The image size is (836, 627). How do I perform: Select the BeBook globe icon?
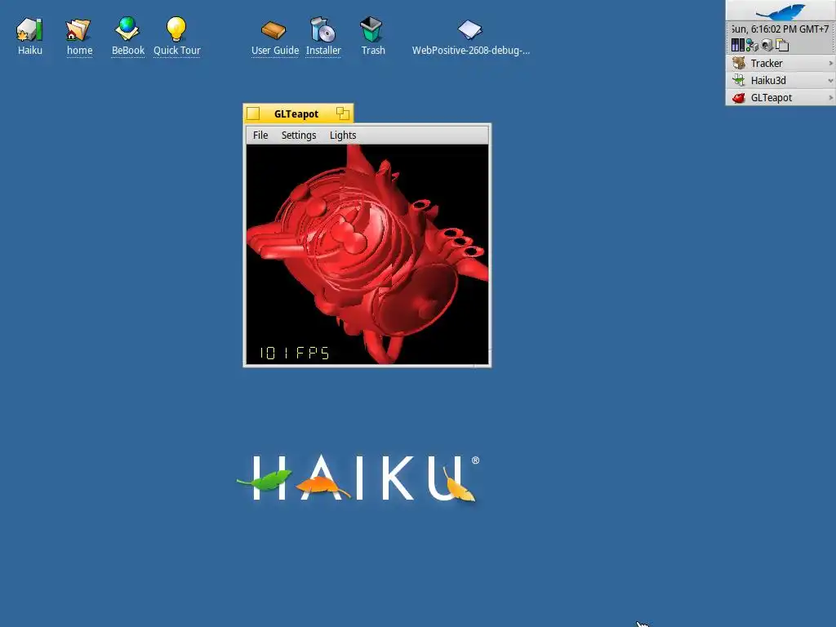pos(127,29)
